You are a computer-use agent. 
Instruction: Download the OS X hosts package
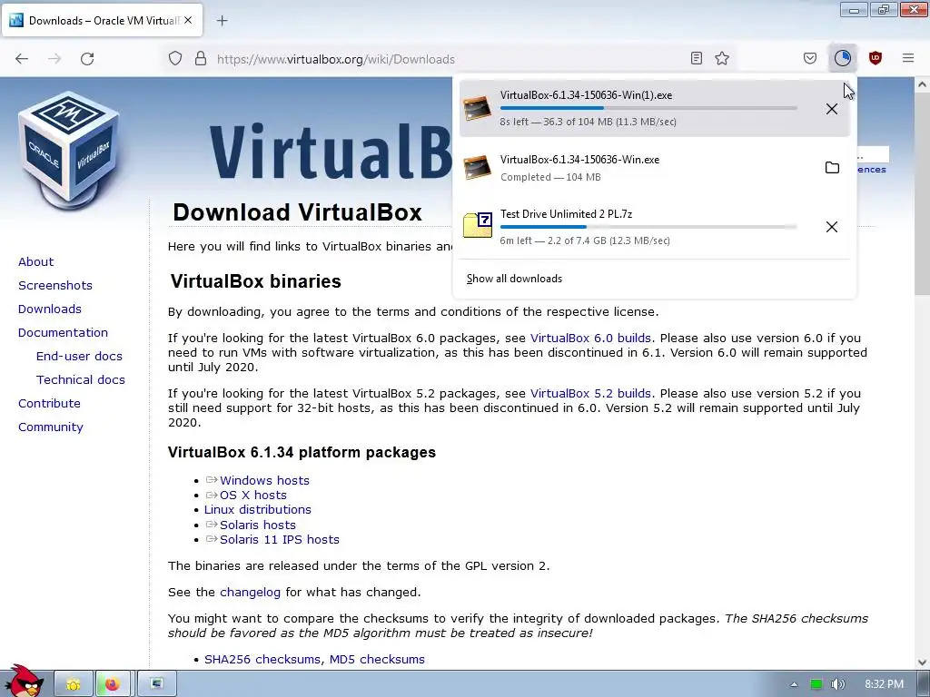(x=253, y=495)
